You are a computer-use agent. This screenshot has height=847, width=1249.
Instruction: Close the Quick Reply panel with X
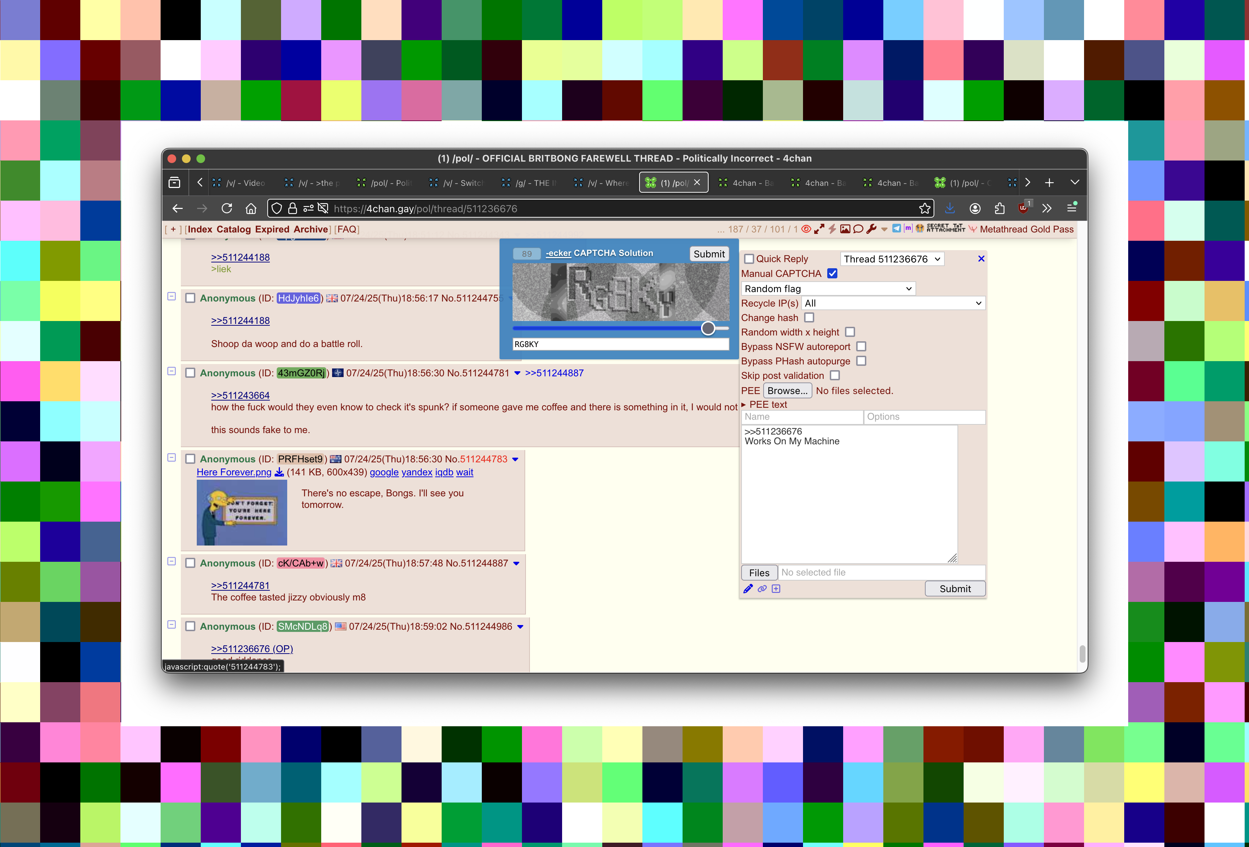[981, 259]
